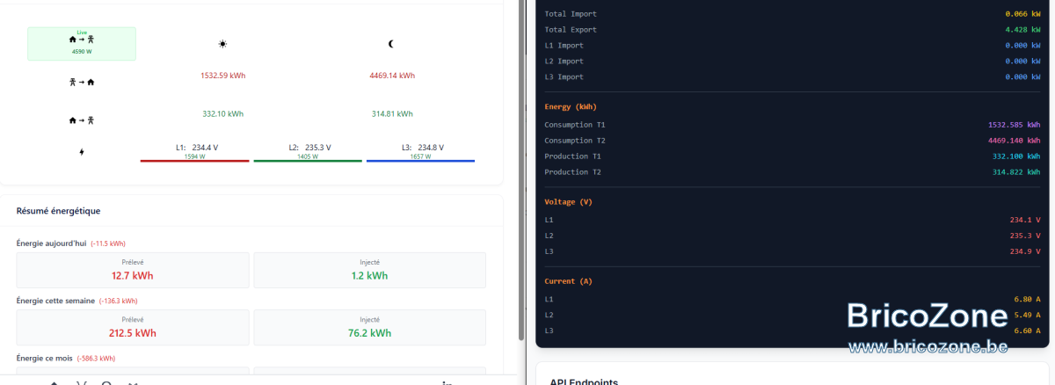Click the Total Export 4.428 kW row
Image resolution: width=1055 pixels, height=385 pixels.
[792, 29]
